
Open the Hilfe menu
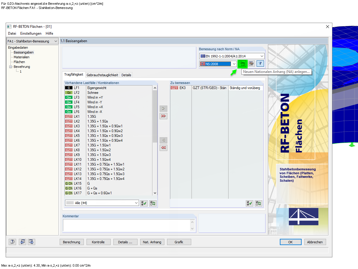[x=50, y=33]
